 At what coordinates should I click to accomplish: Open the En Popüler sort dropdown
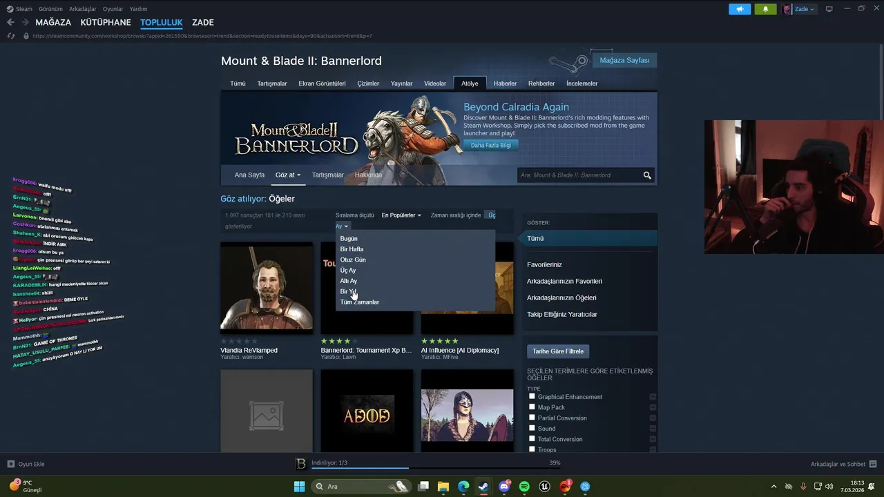[401, 215]
